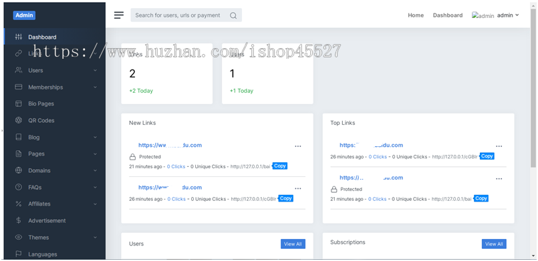Copy the first Top Links cGBlr URL
Image resolution: width=538 pixels, height=261 pixels.
487,156
